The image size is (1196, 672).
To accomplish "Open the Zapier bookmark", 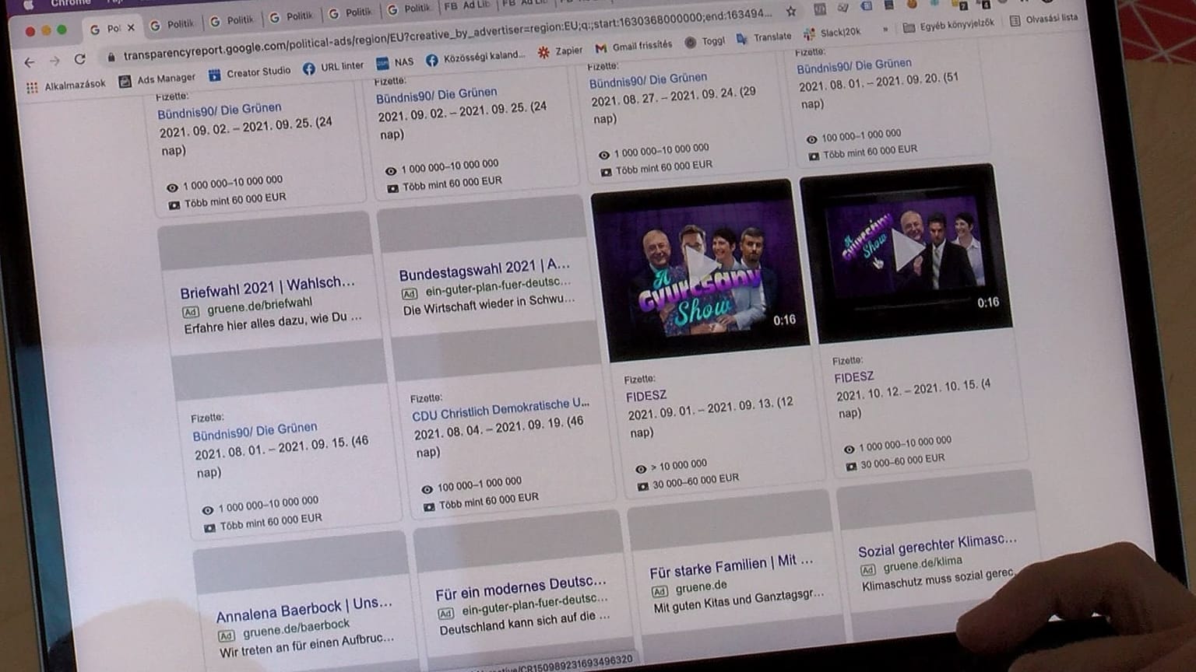I will (x=561, y=51).
